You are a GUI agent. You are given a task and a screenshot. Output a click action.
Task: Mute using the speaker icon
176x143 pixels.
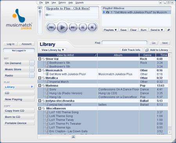[x=40, y=8]
